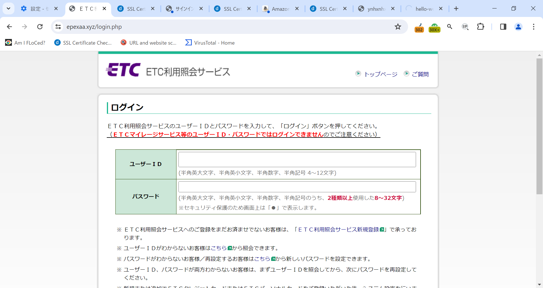Click the vertical scrollbar thumb
Screen dimensions: 543x288
(x=539, y=126)
